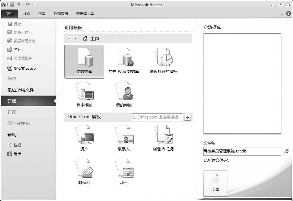Image resolution: width=293 pixels, height=201 pixels.
Task: Click the home icon in template navigation
Action: coord(85,38)
